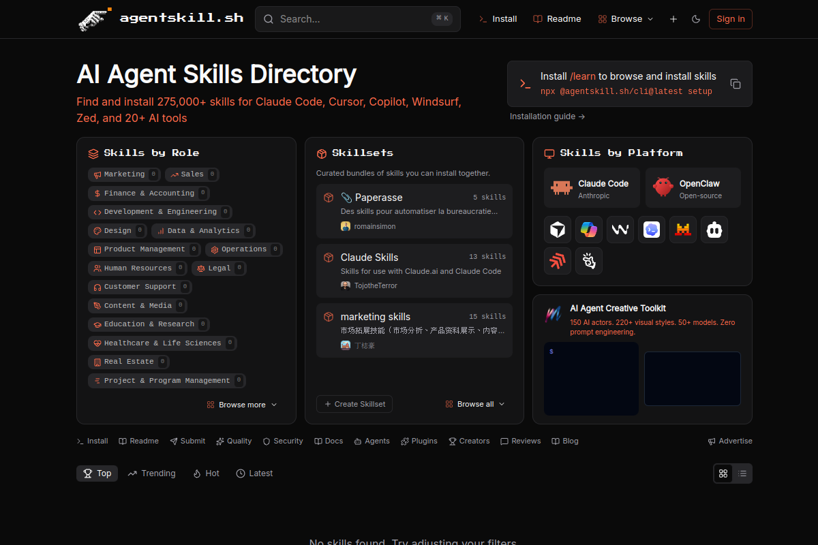Expand the Browse menu in the header
Screen dimensions: 818x545
pyautogui.click(x=626, y=19)
